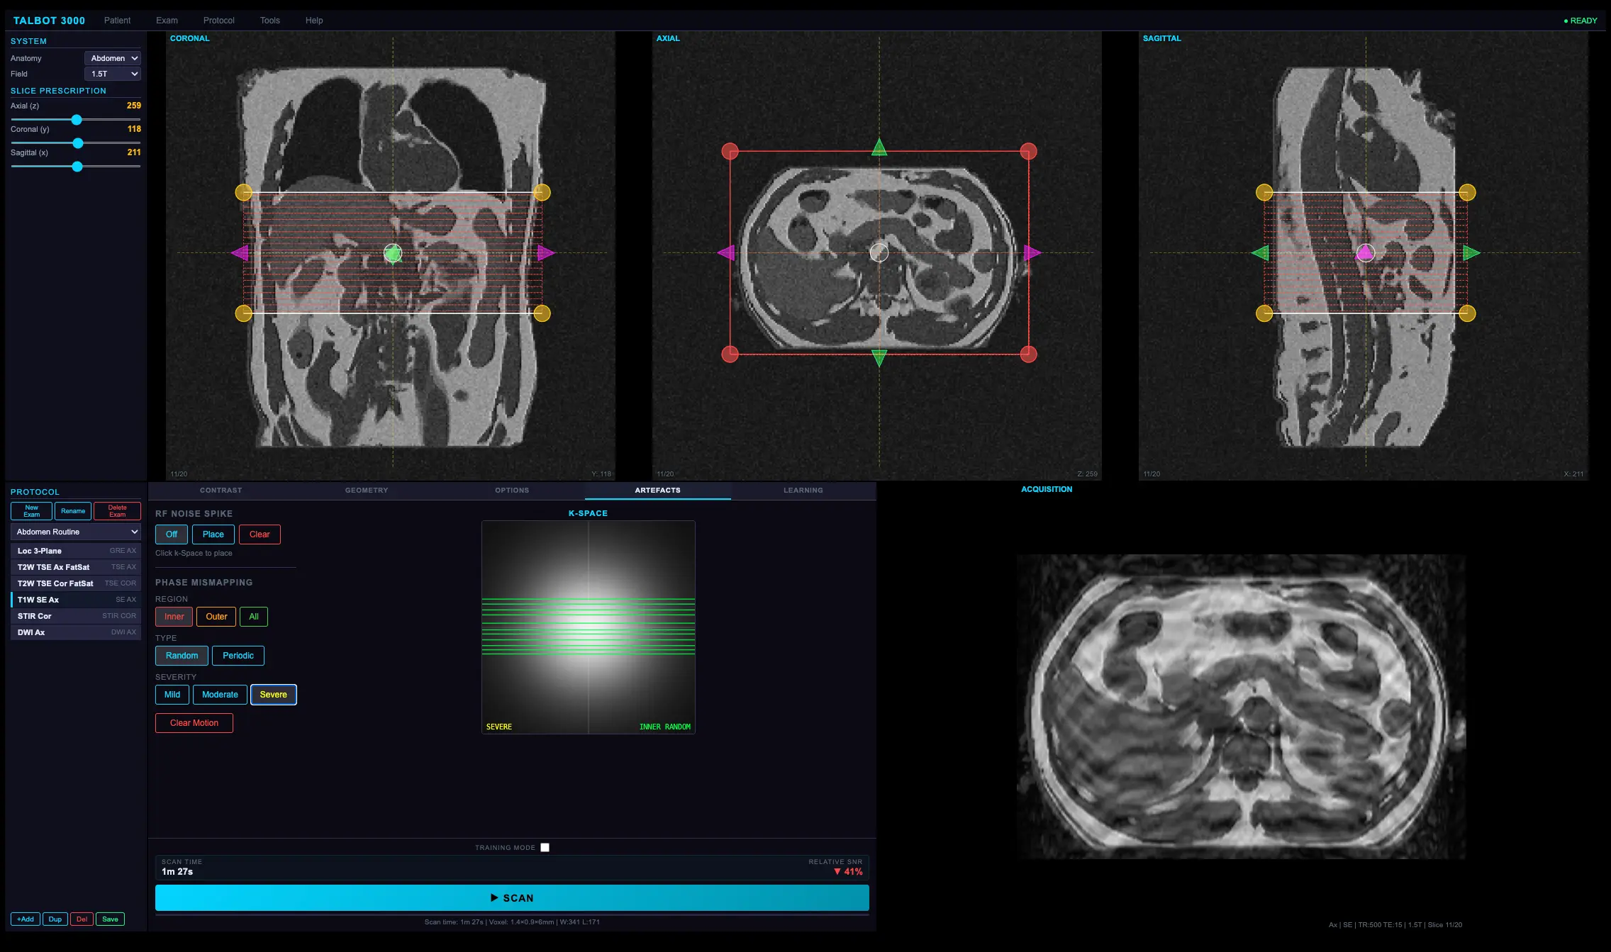The image size is (1611, 952).
Task: Select Place mode for RF noise spike
Action: (213, 534)
